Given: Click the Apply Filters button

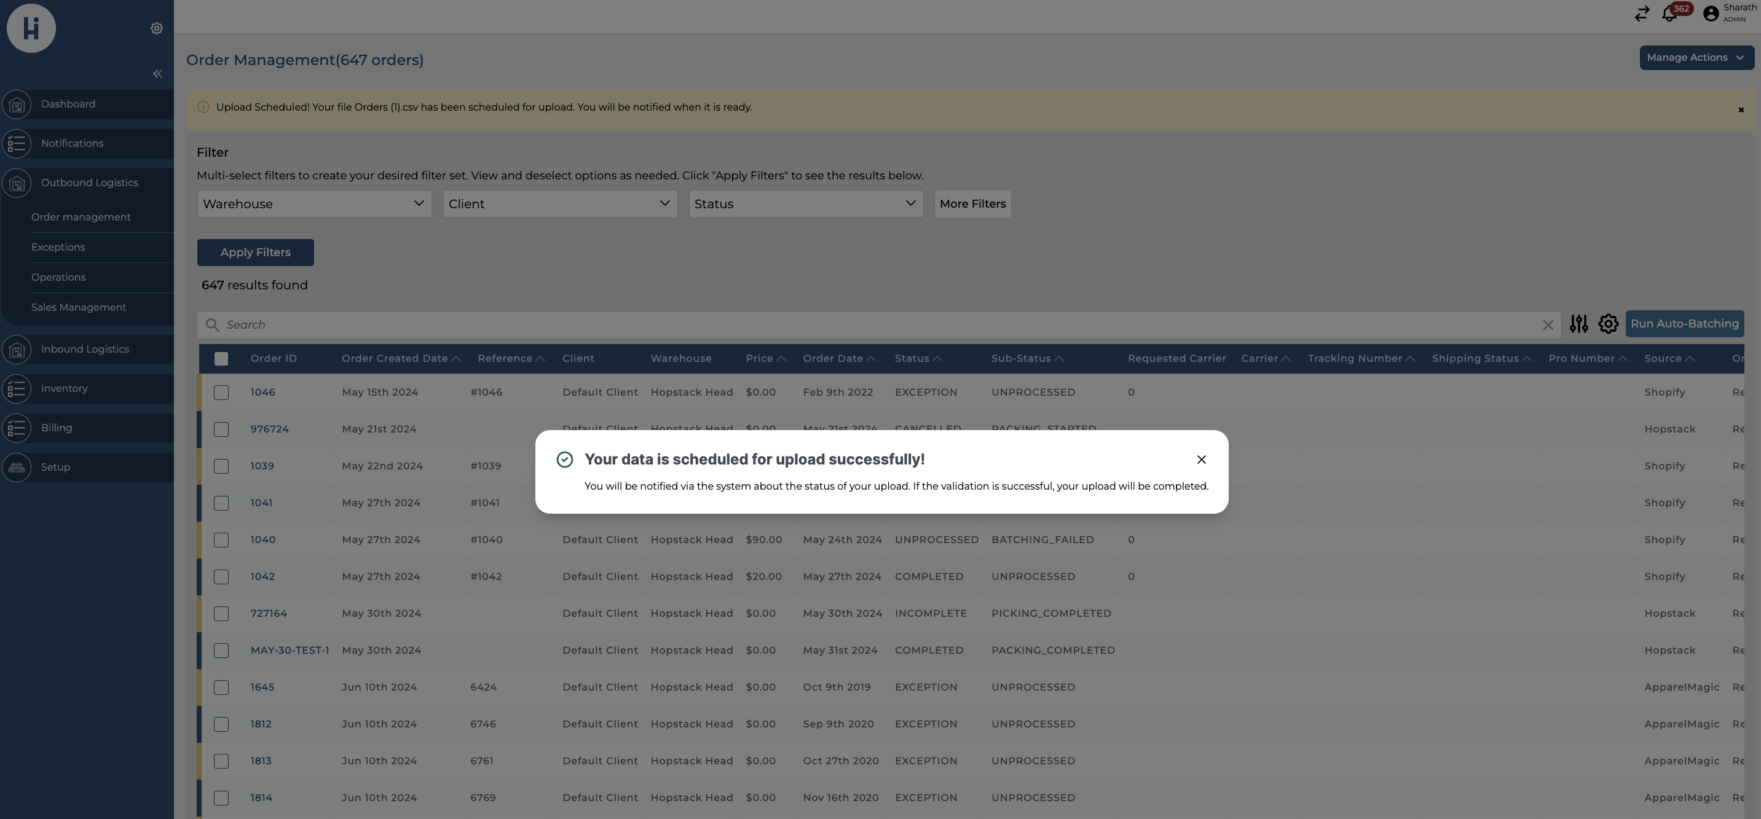Looking at the screenshot, I should click(255, 253).
